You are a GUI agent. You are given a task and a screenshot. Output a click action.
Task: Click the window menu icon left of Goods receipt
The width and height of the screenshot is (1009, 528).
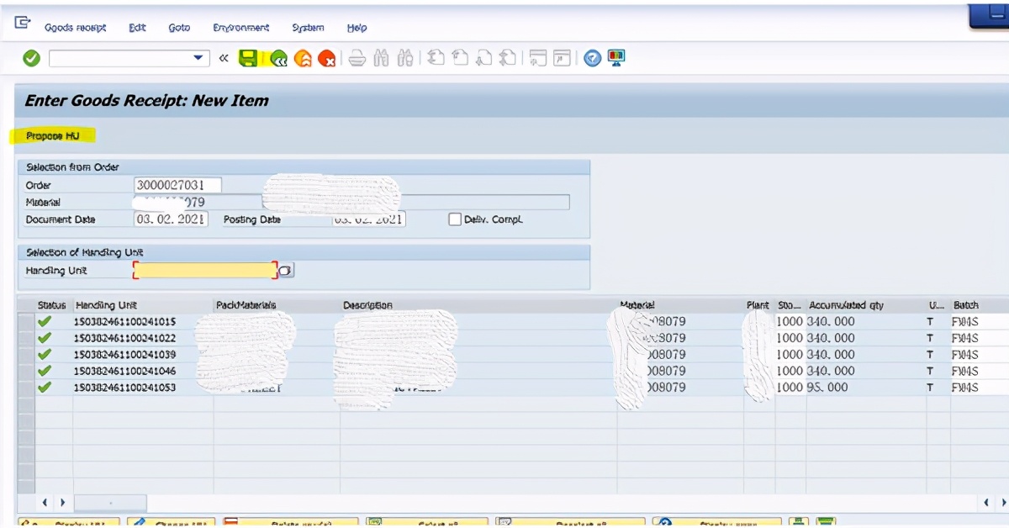(x=23, y=24)
